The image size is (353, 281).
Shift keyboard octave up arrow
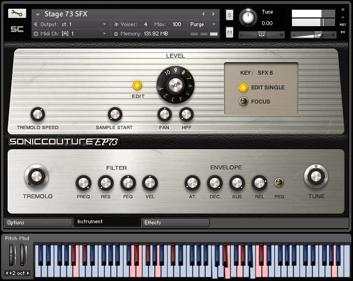[28, 273]
